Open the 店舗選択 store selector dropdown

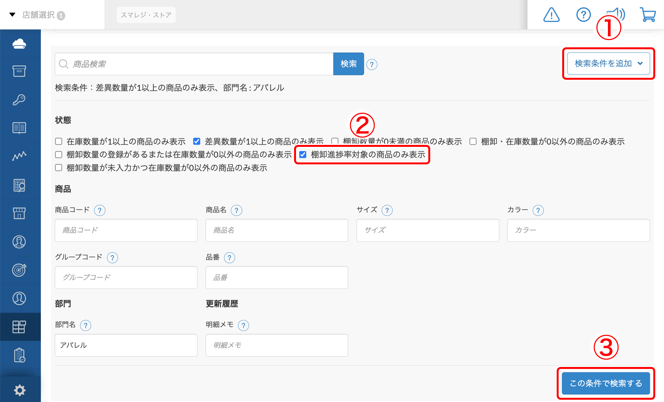coord(38,15)
